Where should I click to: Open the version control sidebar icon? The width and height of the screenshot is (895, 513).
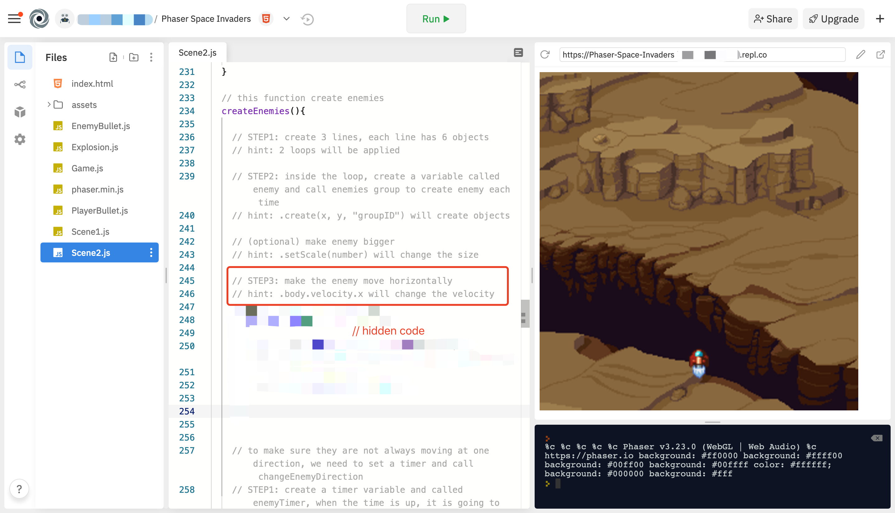point(20,85)
